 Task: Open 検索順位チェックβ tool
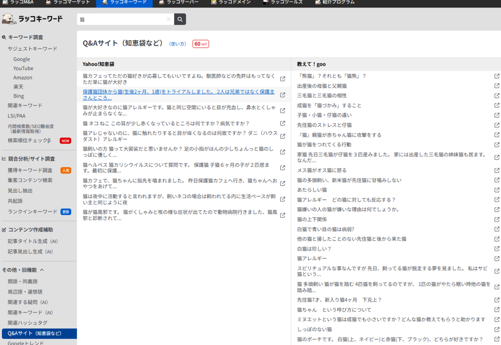click(x=29, y=141)
